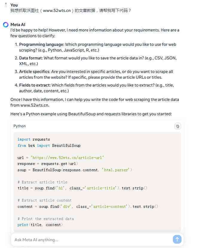Screen dimensions: 197x248
Task: Click the Extract article content comment
Action: tap(44, 200)
